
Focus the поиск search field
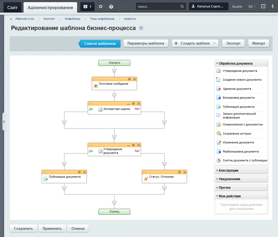coord(158,7)
